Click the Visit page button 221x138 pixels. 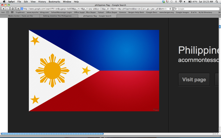click(x=194, y=80)
